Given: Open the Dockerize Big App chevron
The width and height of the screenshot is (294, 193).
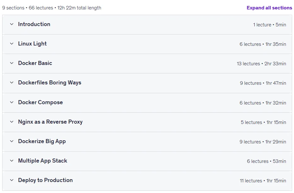Looking at the screenshot, I should click(x=12, y=141).
